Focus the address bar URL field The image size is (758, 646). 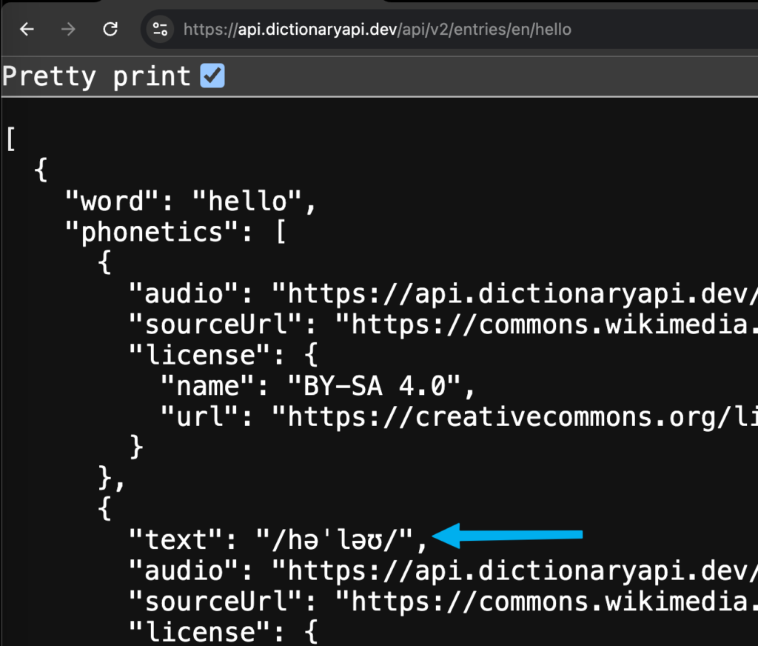coord(377,30)
